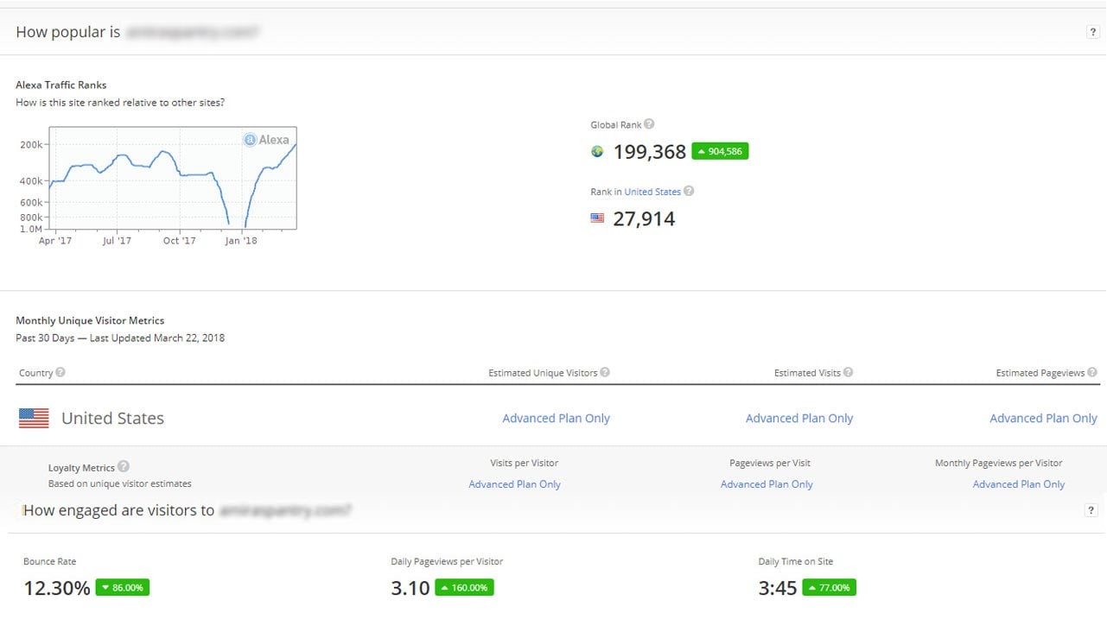Click Advanced Plan Only under Estimated Visits
1107x638 pixels.
(799, 418)
